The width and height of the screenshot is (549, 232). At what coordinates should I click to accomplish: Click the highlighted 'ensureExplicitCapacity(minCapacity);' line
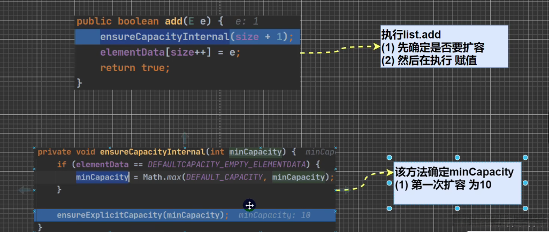tap(185, 215)
